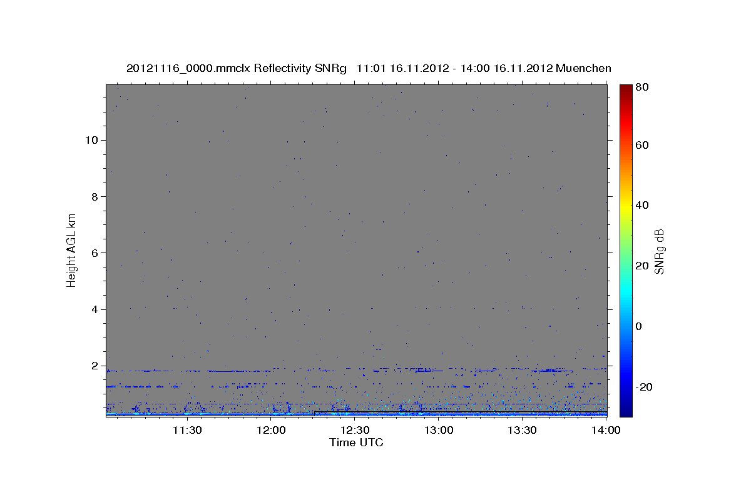Image resolution: width=751 pixels, height=500 pixels.
Task: Click the 11:30 time tick label
Action: pos(186,430)
